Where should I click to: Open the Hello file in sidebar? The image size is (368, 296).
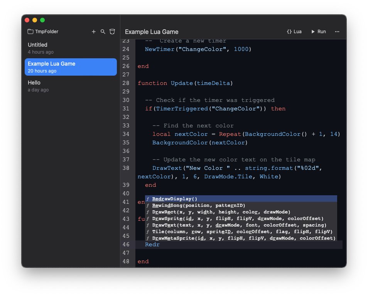click(x=71, y=86)
